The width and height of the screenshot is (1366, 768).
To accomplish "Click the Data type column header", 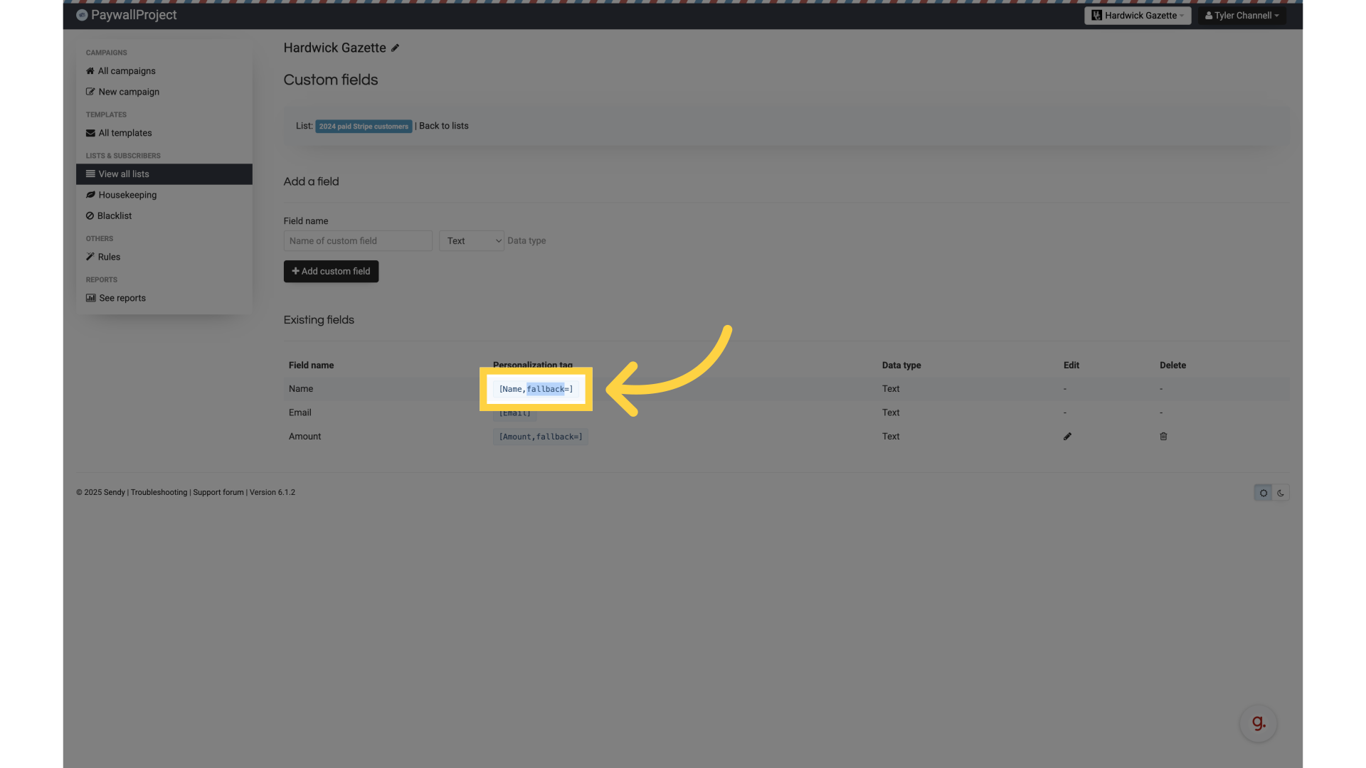I will 901,366.
